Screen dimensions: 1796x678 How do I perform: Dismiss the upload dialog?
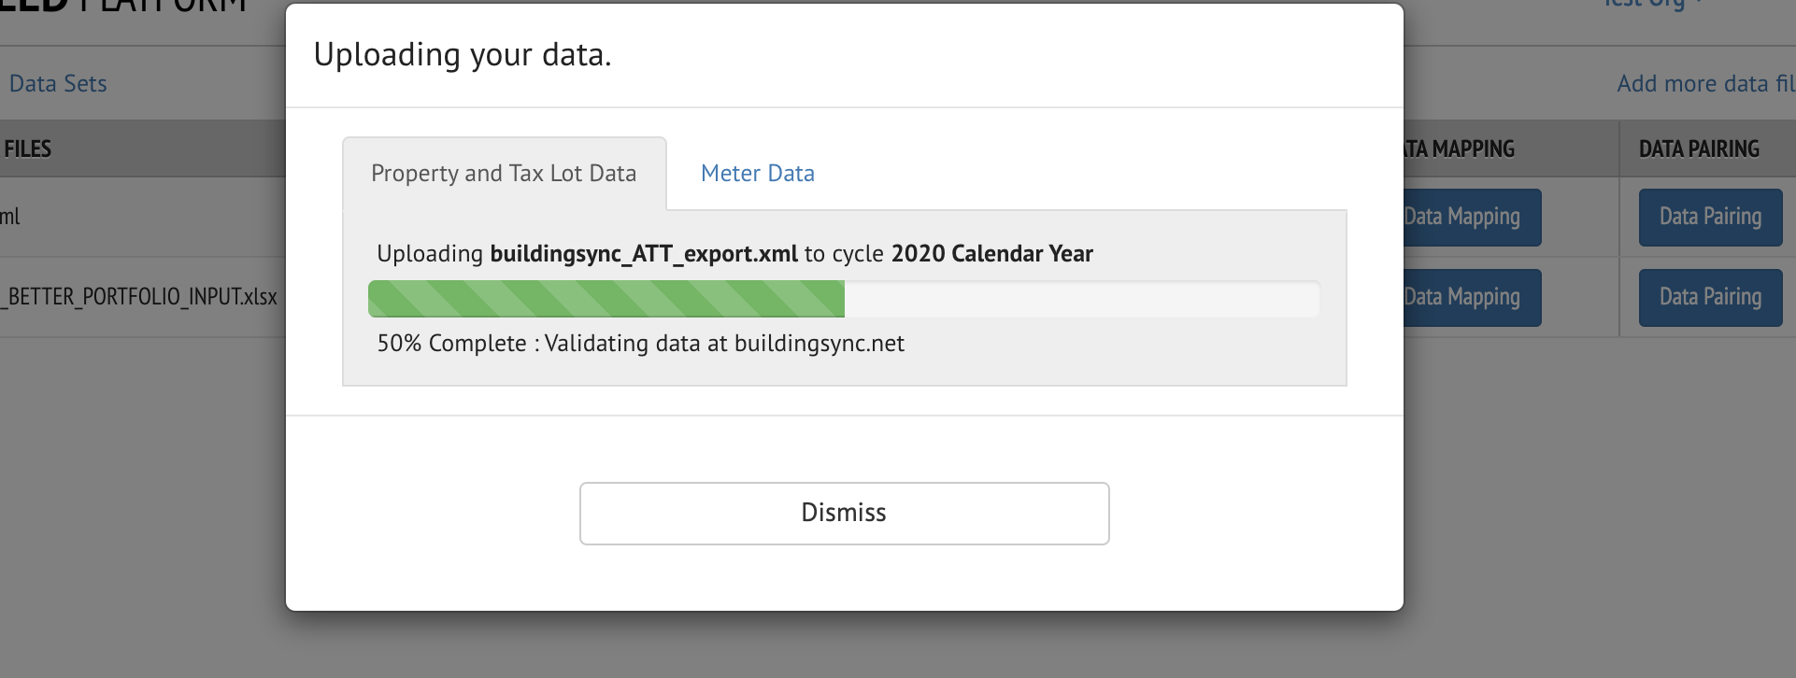coord(844,512)
